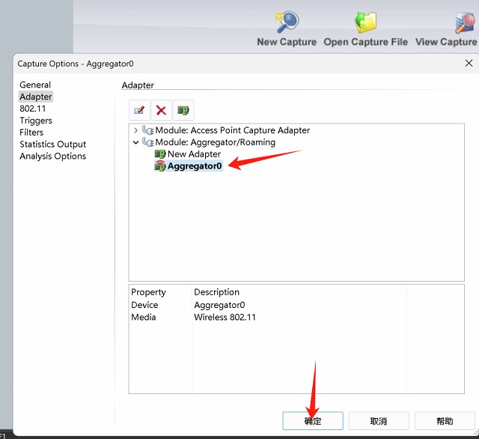Open Analysis Options in the sidebar

point(52,157)
